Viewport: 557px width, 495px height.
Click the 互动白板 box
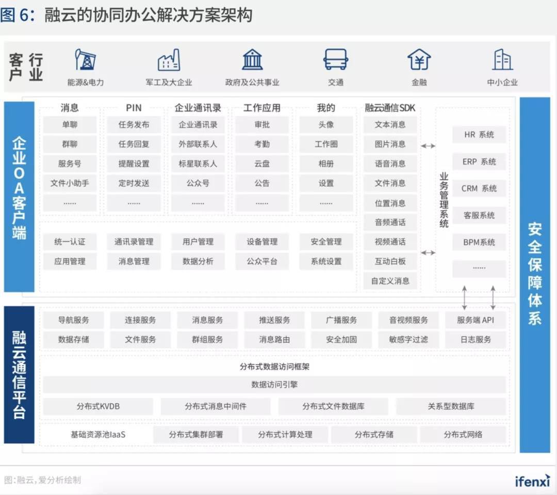coord(390,261)
